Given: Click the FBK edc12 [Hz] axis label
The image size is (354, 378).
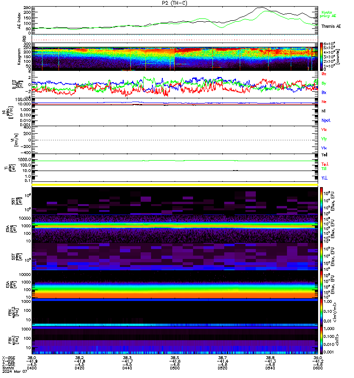Looking at the screenshot, I should [x=13, y=312].
